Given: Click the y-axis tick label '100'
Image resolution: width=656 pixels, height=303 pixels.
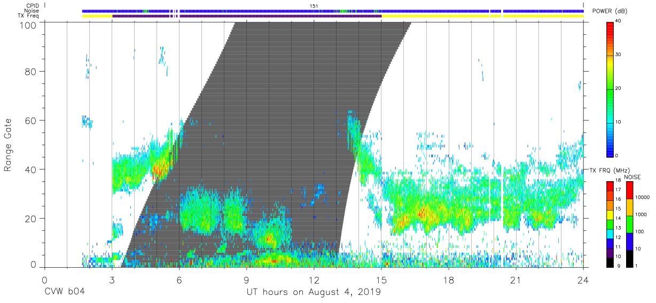Looking at the screenshot, I should (x=28, y=25).
